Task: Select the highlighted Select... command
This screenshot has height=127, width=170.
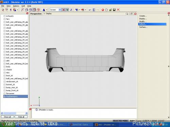Action: pyautogui.click(x=152, y=24)
